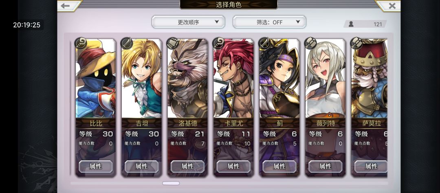
Task: Click the horizontal scrollbar handle
Action: 171,183
